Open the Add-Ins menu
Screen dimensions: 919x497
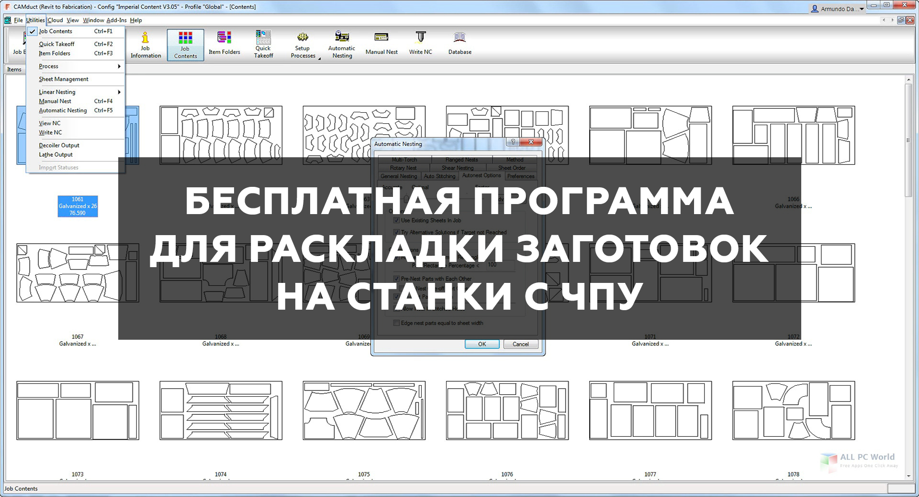click(x=116, y=20)
